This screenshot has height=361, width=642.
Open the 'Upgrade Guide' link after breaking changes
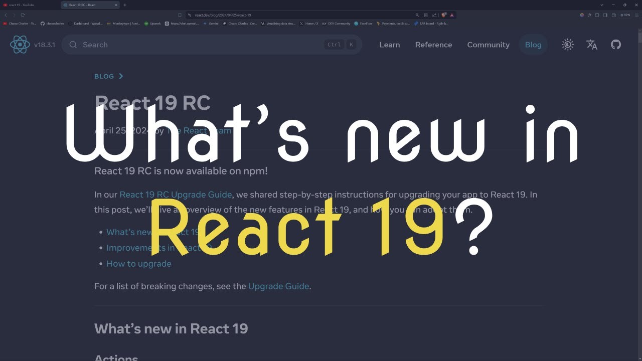tap(278, 286)
